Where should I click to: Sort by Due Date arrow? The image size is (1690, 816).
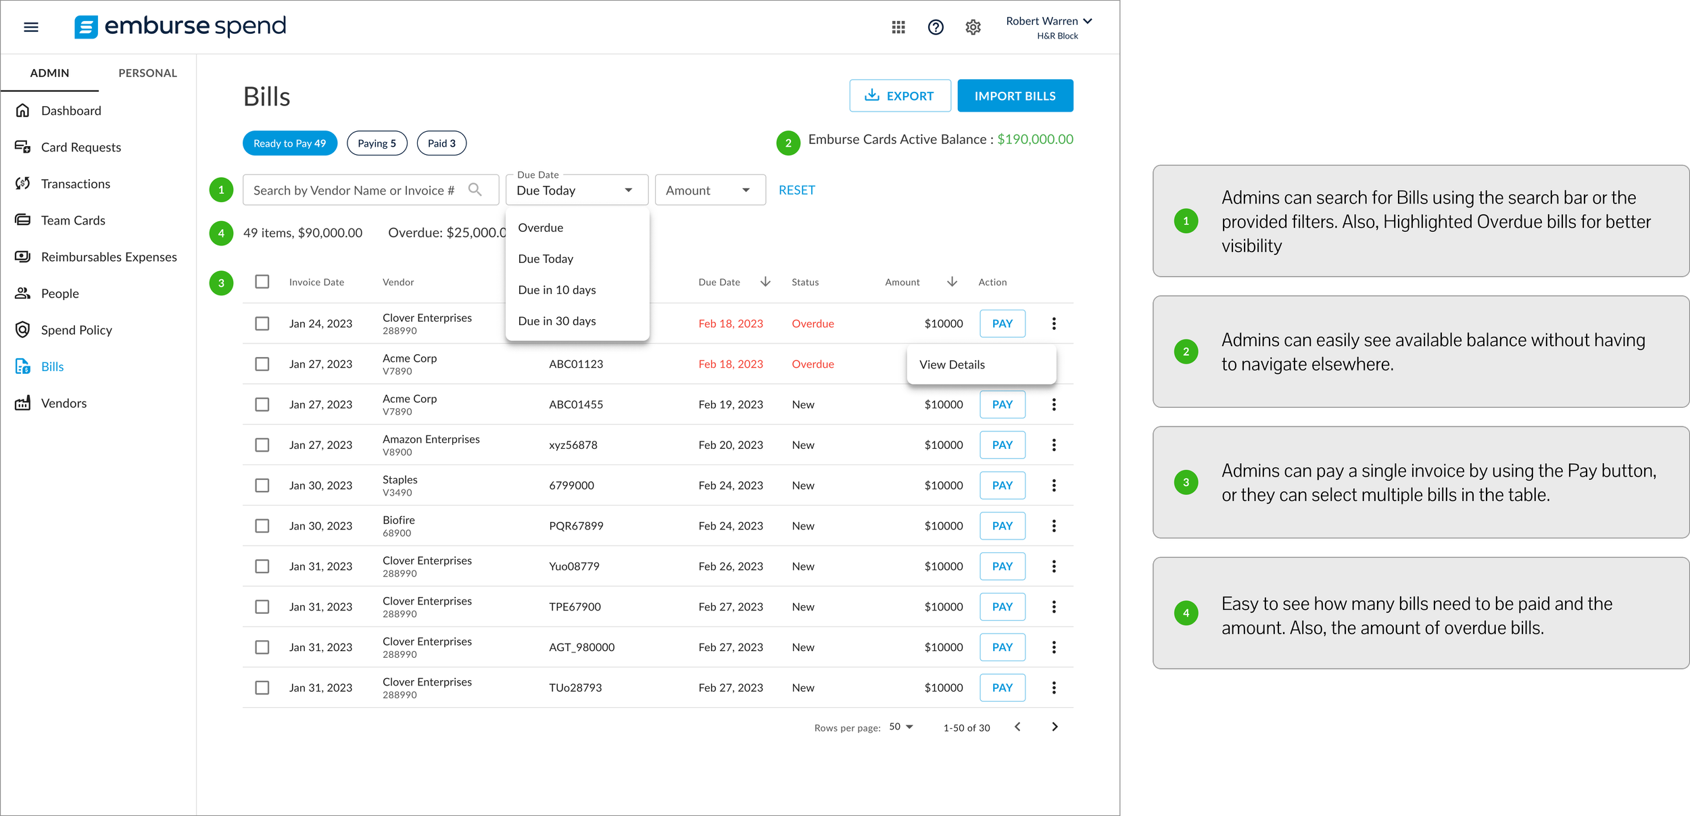(765, 282)
